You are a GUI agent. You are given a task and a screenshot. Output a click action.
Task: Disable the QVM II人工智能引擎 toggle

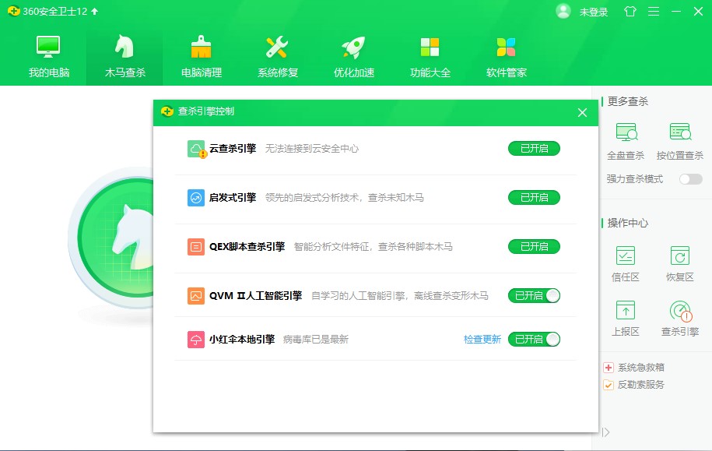click(534, 296)
